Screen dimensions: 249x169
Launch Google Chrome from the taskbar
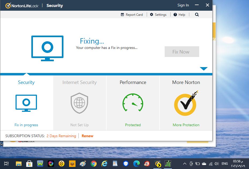point(94,164)
